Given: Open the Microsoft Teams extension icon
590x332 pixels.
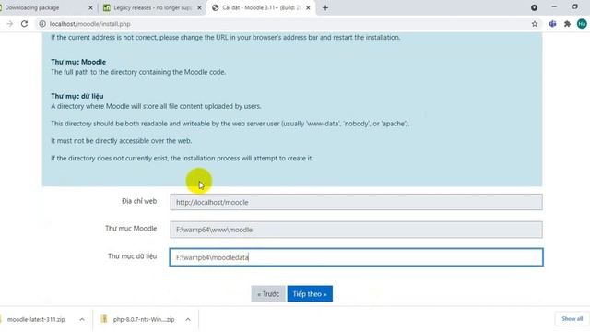Looking at the screenshot, I should [552, 24].
